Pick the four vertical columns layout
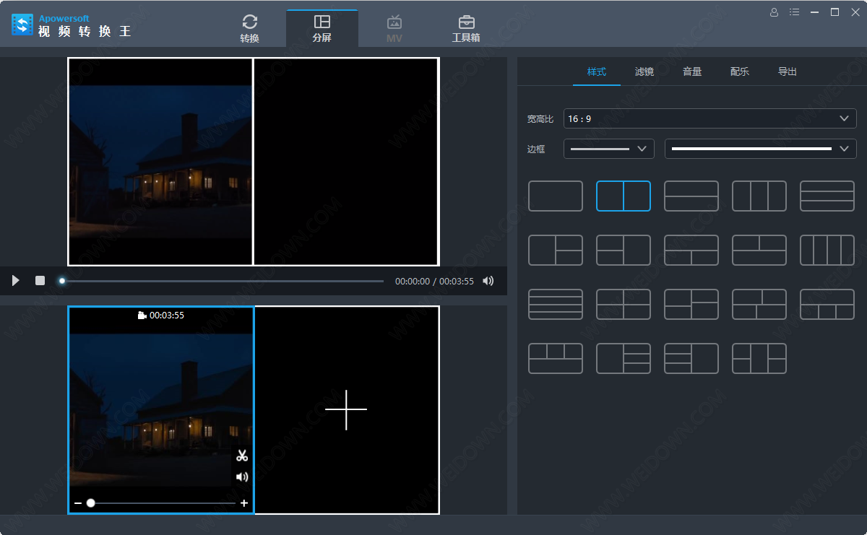 coord(827,251)
